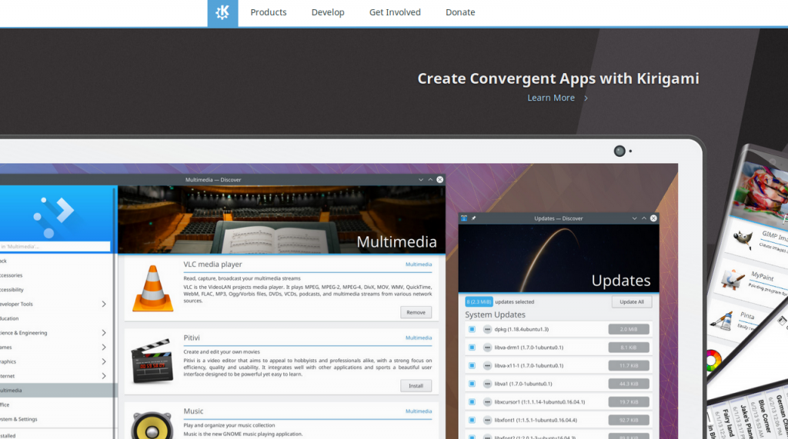The image size is (788, 439).
Task: Open the Multimedia category link on the Pitivi card
Action: 419,338
